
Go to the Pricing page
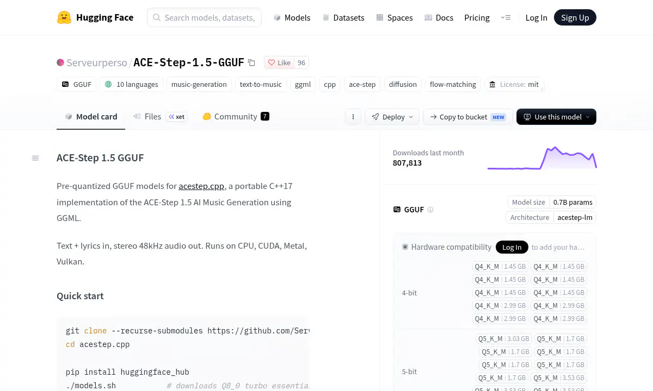coord(477,17)
